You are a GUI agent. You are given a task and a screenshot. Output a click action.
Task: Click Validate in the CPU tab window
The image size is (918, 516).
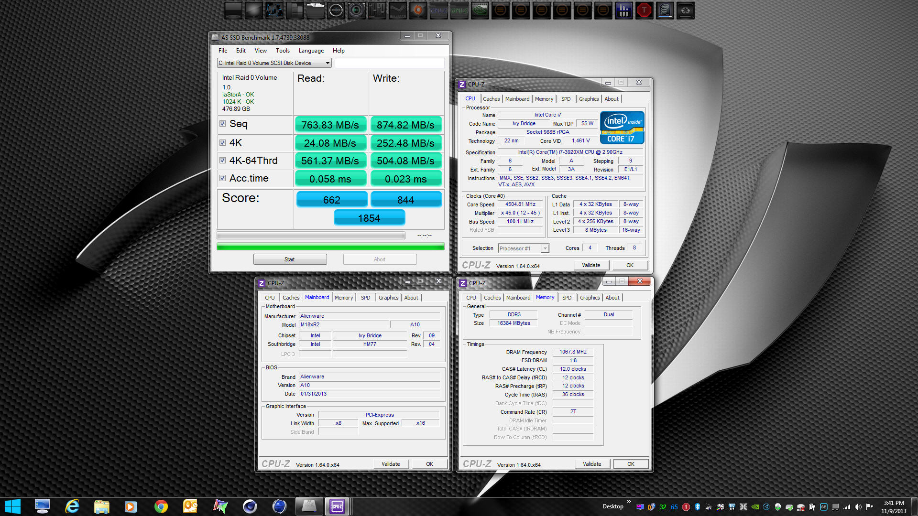coord(591,265)
